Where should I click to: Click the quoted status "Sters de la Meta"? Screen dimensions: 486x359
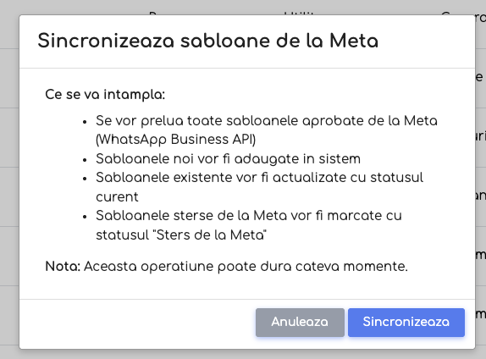(210, 235)
